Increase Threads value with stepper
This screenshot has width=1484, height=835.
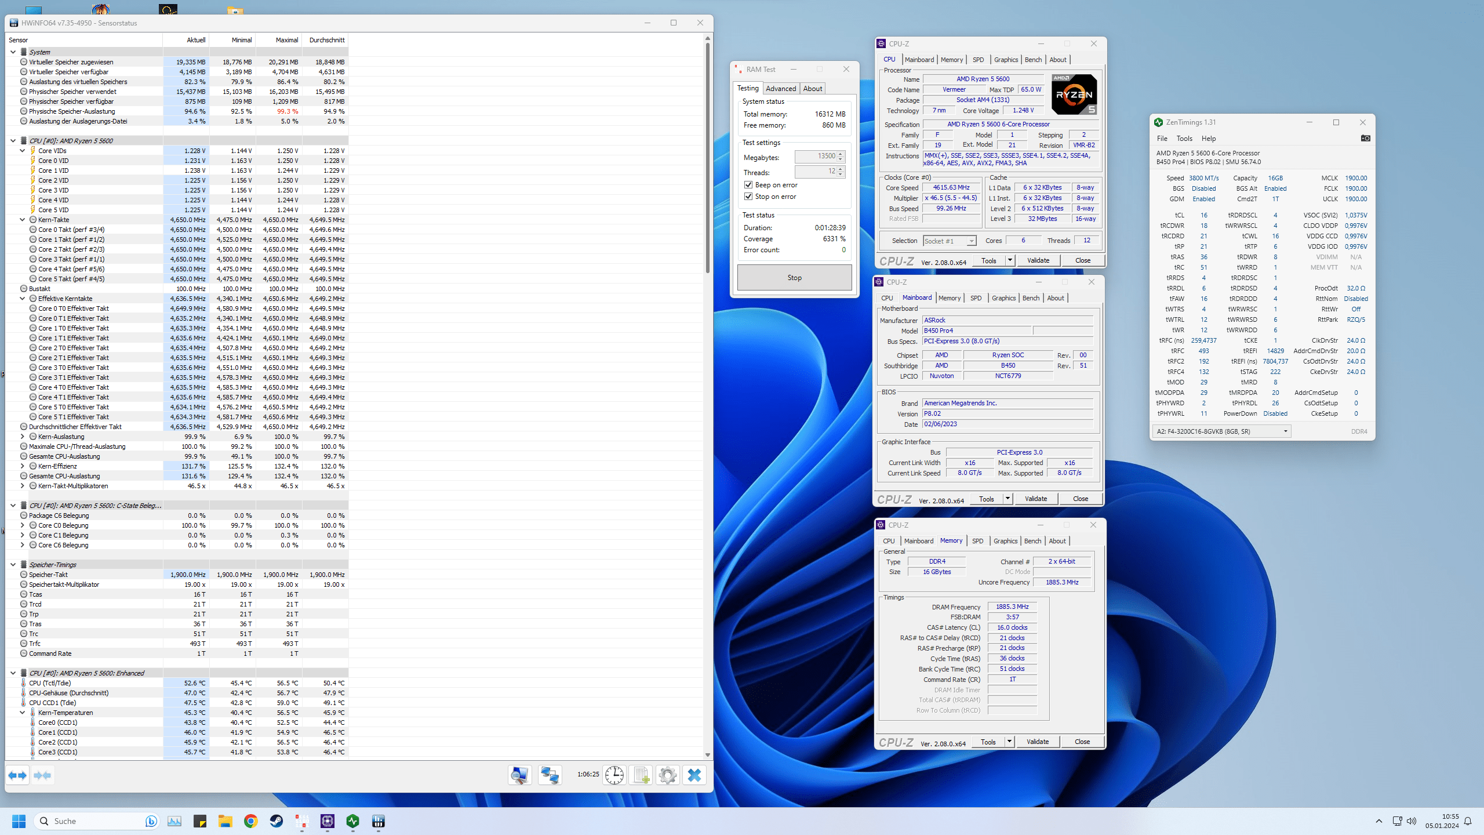point(841,169)
